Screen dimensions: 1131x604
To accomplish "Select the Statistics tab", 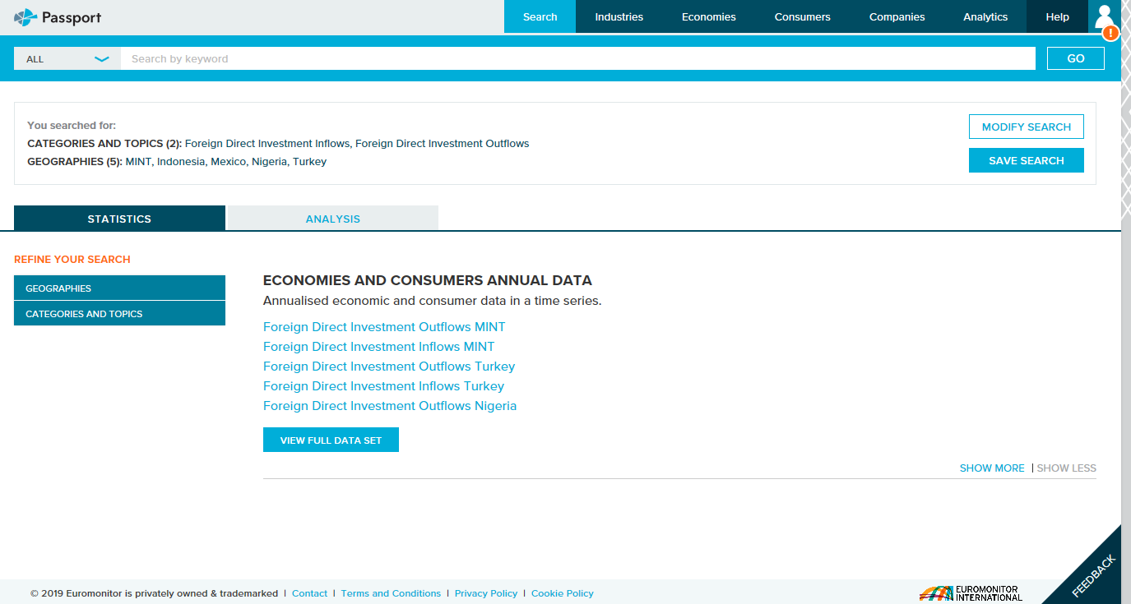I will tap(119, 219).
